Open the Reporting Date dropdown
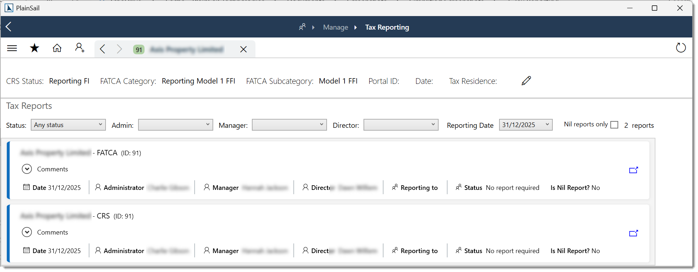Viewport: 698px width, 272px height. point(525,125)
